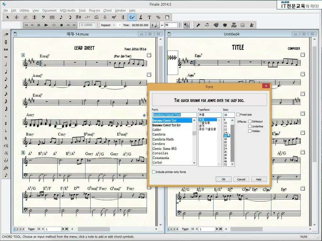Select the sharp accidental in left palette

[6, 124]
